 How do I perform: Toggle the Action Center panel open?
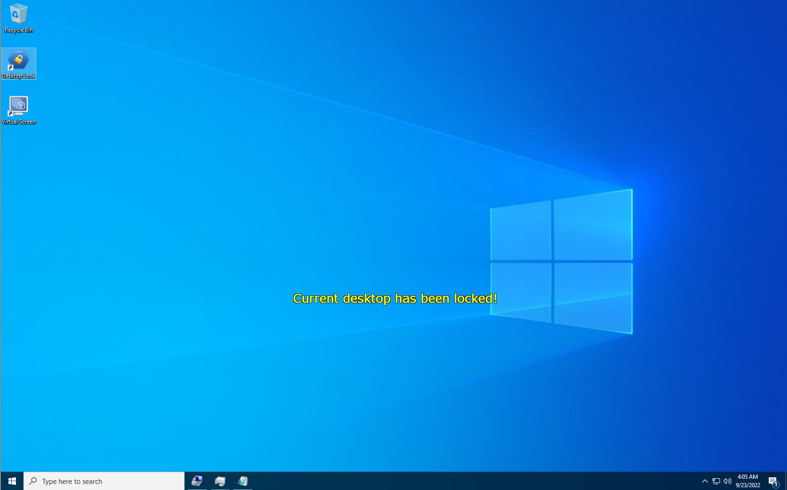(773, 481)
